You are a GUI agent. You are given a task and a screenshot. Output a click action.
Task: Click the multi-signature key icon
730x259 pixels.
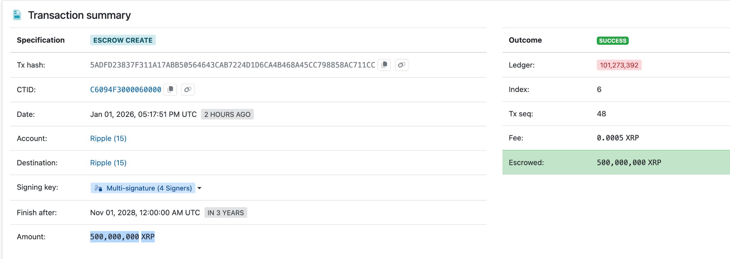click(98, 188)
